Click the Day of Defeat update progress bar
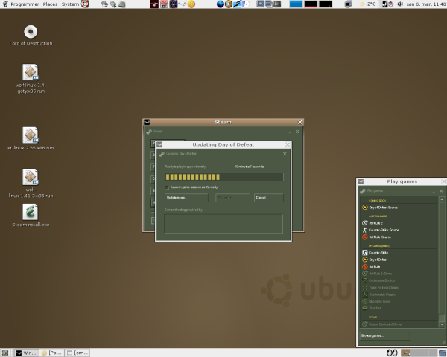Viewport: 447px width, 357px height. click(223, 177)
